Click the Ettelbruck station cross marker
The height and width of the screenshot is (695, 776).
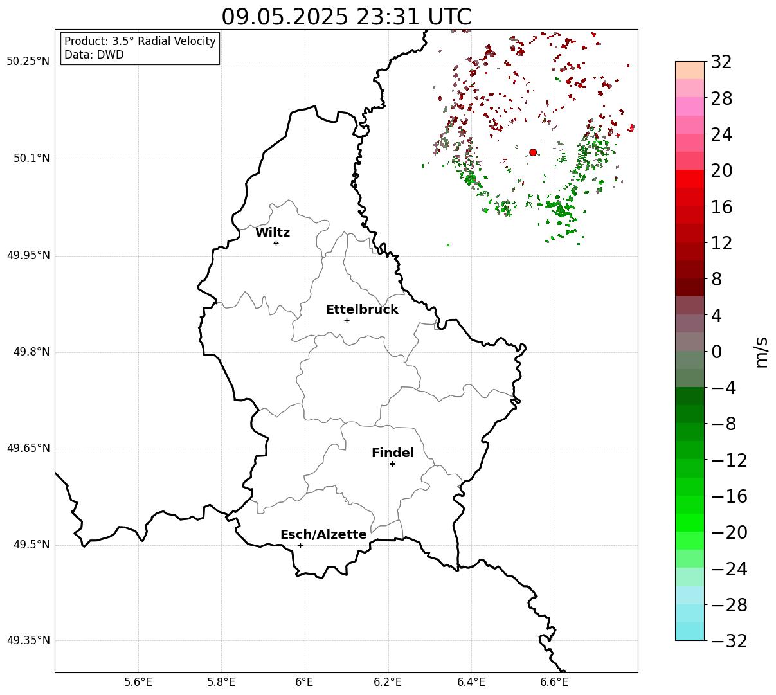coord(347,320)
